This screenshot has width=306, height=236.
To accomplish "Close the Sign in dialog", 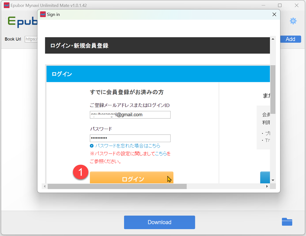I will pos(274,14).
